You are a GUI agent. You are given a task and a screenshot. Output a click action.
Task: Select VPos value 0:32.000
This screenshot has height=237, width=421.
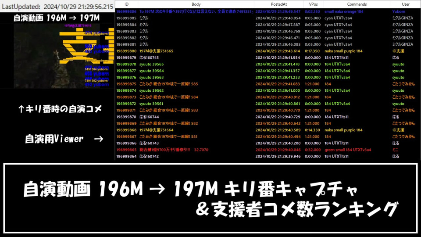(313, 150)
